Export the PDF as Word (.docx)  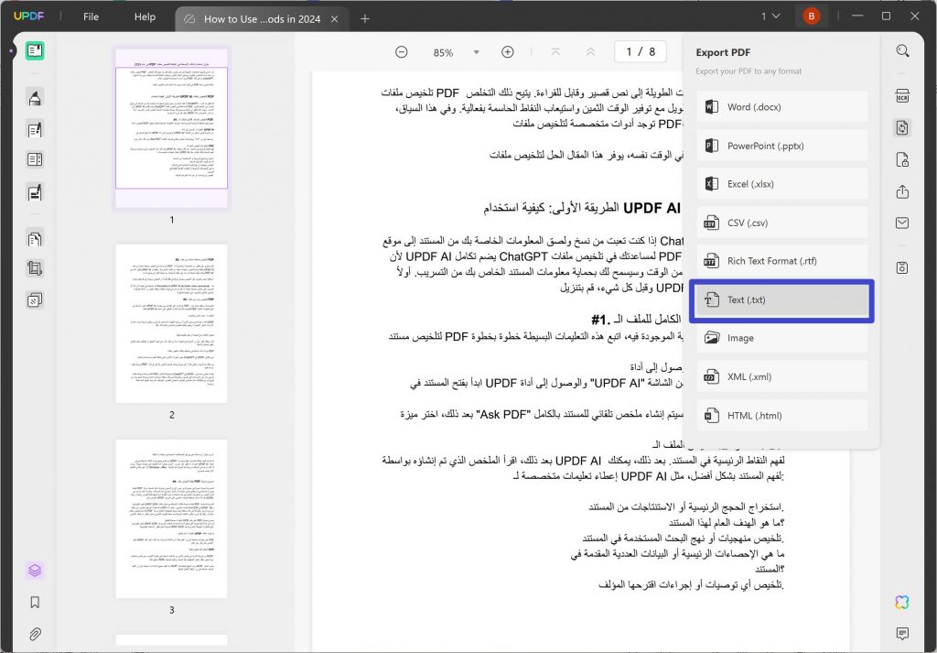tap(781, 106)
